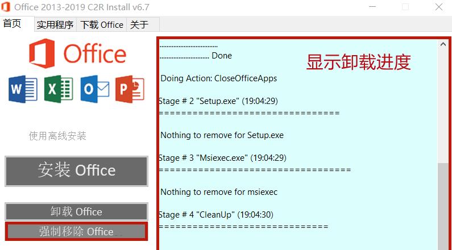Click the 'Doing Action: CloseOfficeApps' log line
The width and height of the screenshot is (452, 250).
coord(218,78)
